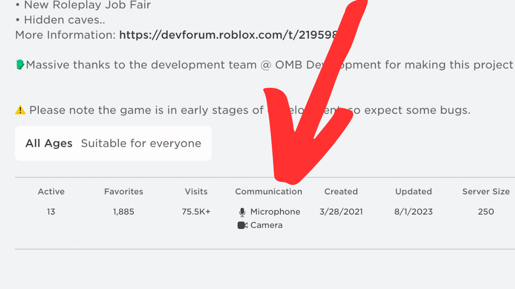This screenshot has height=289, width=515.
Task: Click the 75.5K+ visits number
Action: pyautogui.click(x=196, y=212)
